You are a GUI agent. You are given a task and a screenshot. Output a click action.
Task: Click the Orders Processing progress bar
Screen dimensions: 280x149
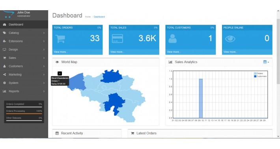(x=24, y=114)
